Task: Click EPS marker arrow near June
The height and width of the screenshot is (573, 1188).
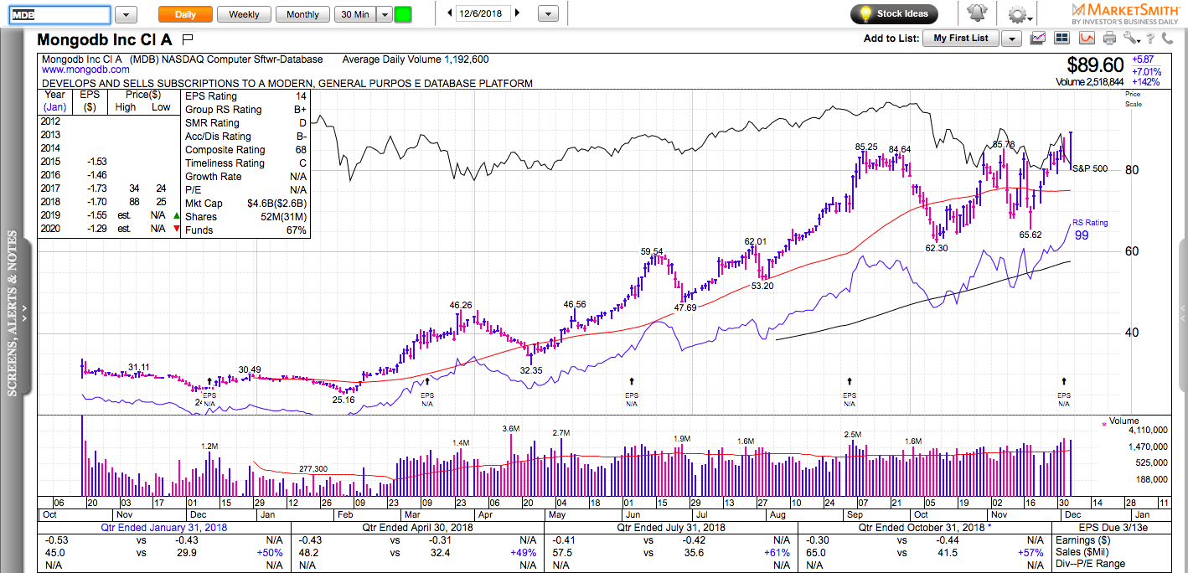Action: [x=632, y=381]
